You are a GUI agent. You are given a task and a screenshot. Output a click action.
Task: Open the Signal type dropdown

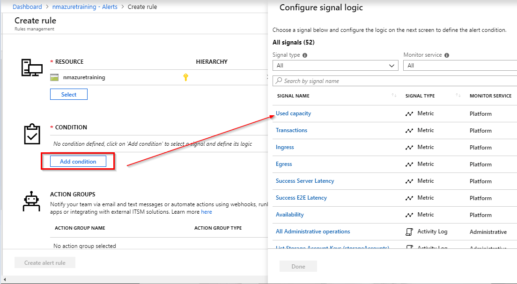pos(335,66)
